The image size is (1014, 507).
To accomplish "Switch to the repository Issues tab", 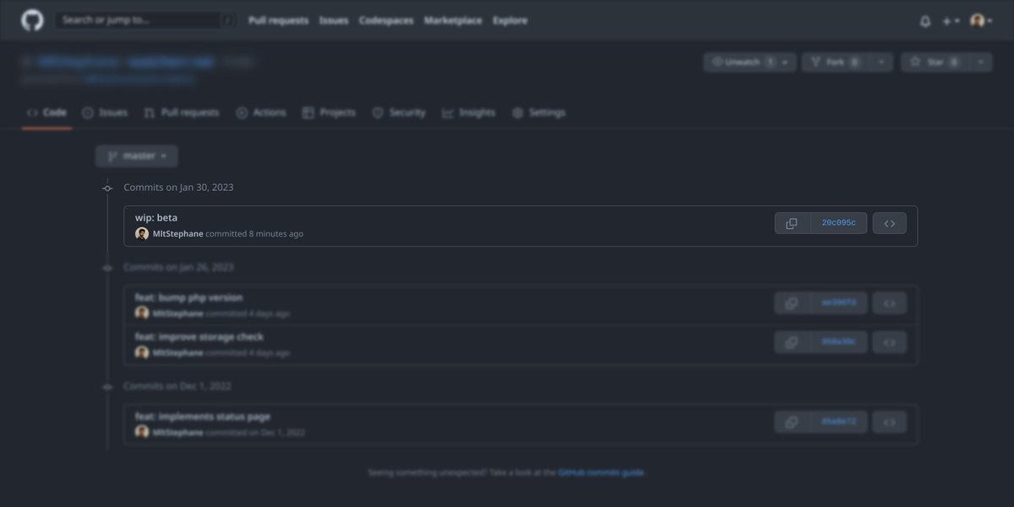I will point(105,112).
